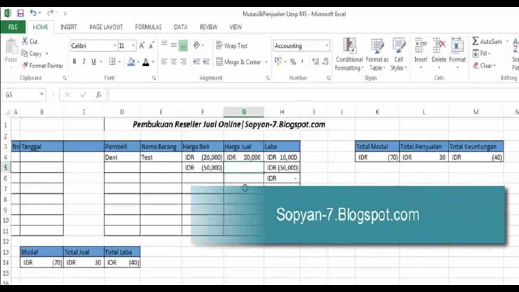Apply fill color to cell

point(131,62)
